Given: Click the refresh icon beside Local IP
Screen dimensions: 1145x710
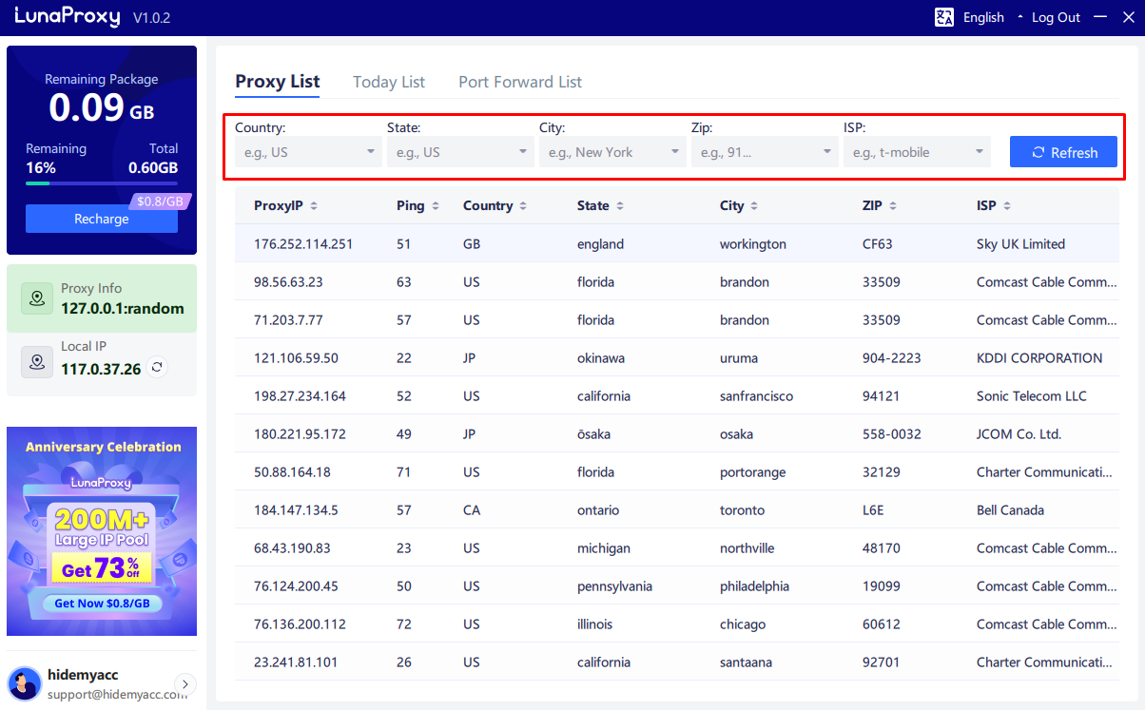Looking at the screenshot, I should [x=156, y=366].
